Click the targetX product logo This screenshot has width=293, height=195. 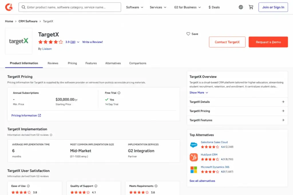click(x=19, y=41)
